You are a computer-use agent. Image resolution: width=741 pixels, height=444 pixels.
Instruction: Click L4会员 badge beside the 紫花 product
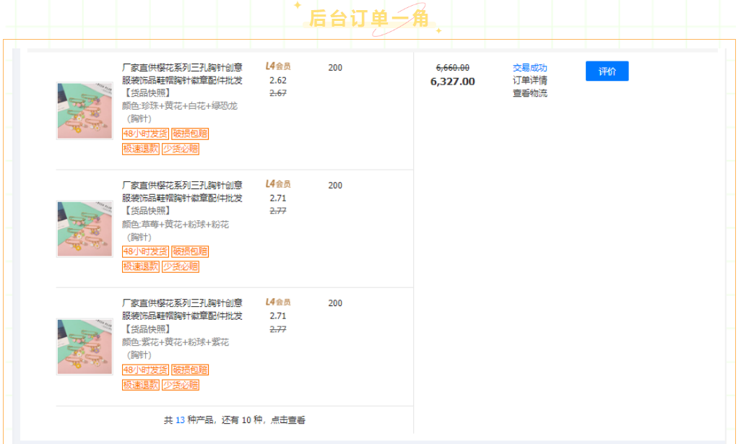pos(278,302)
